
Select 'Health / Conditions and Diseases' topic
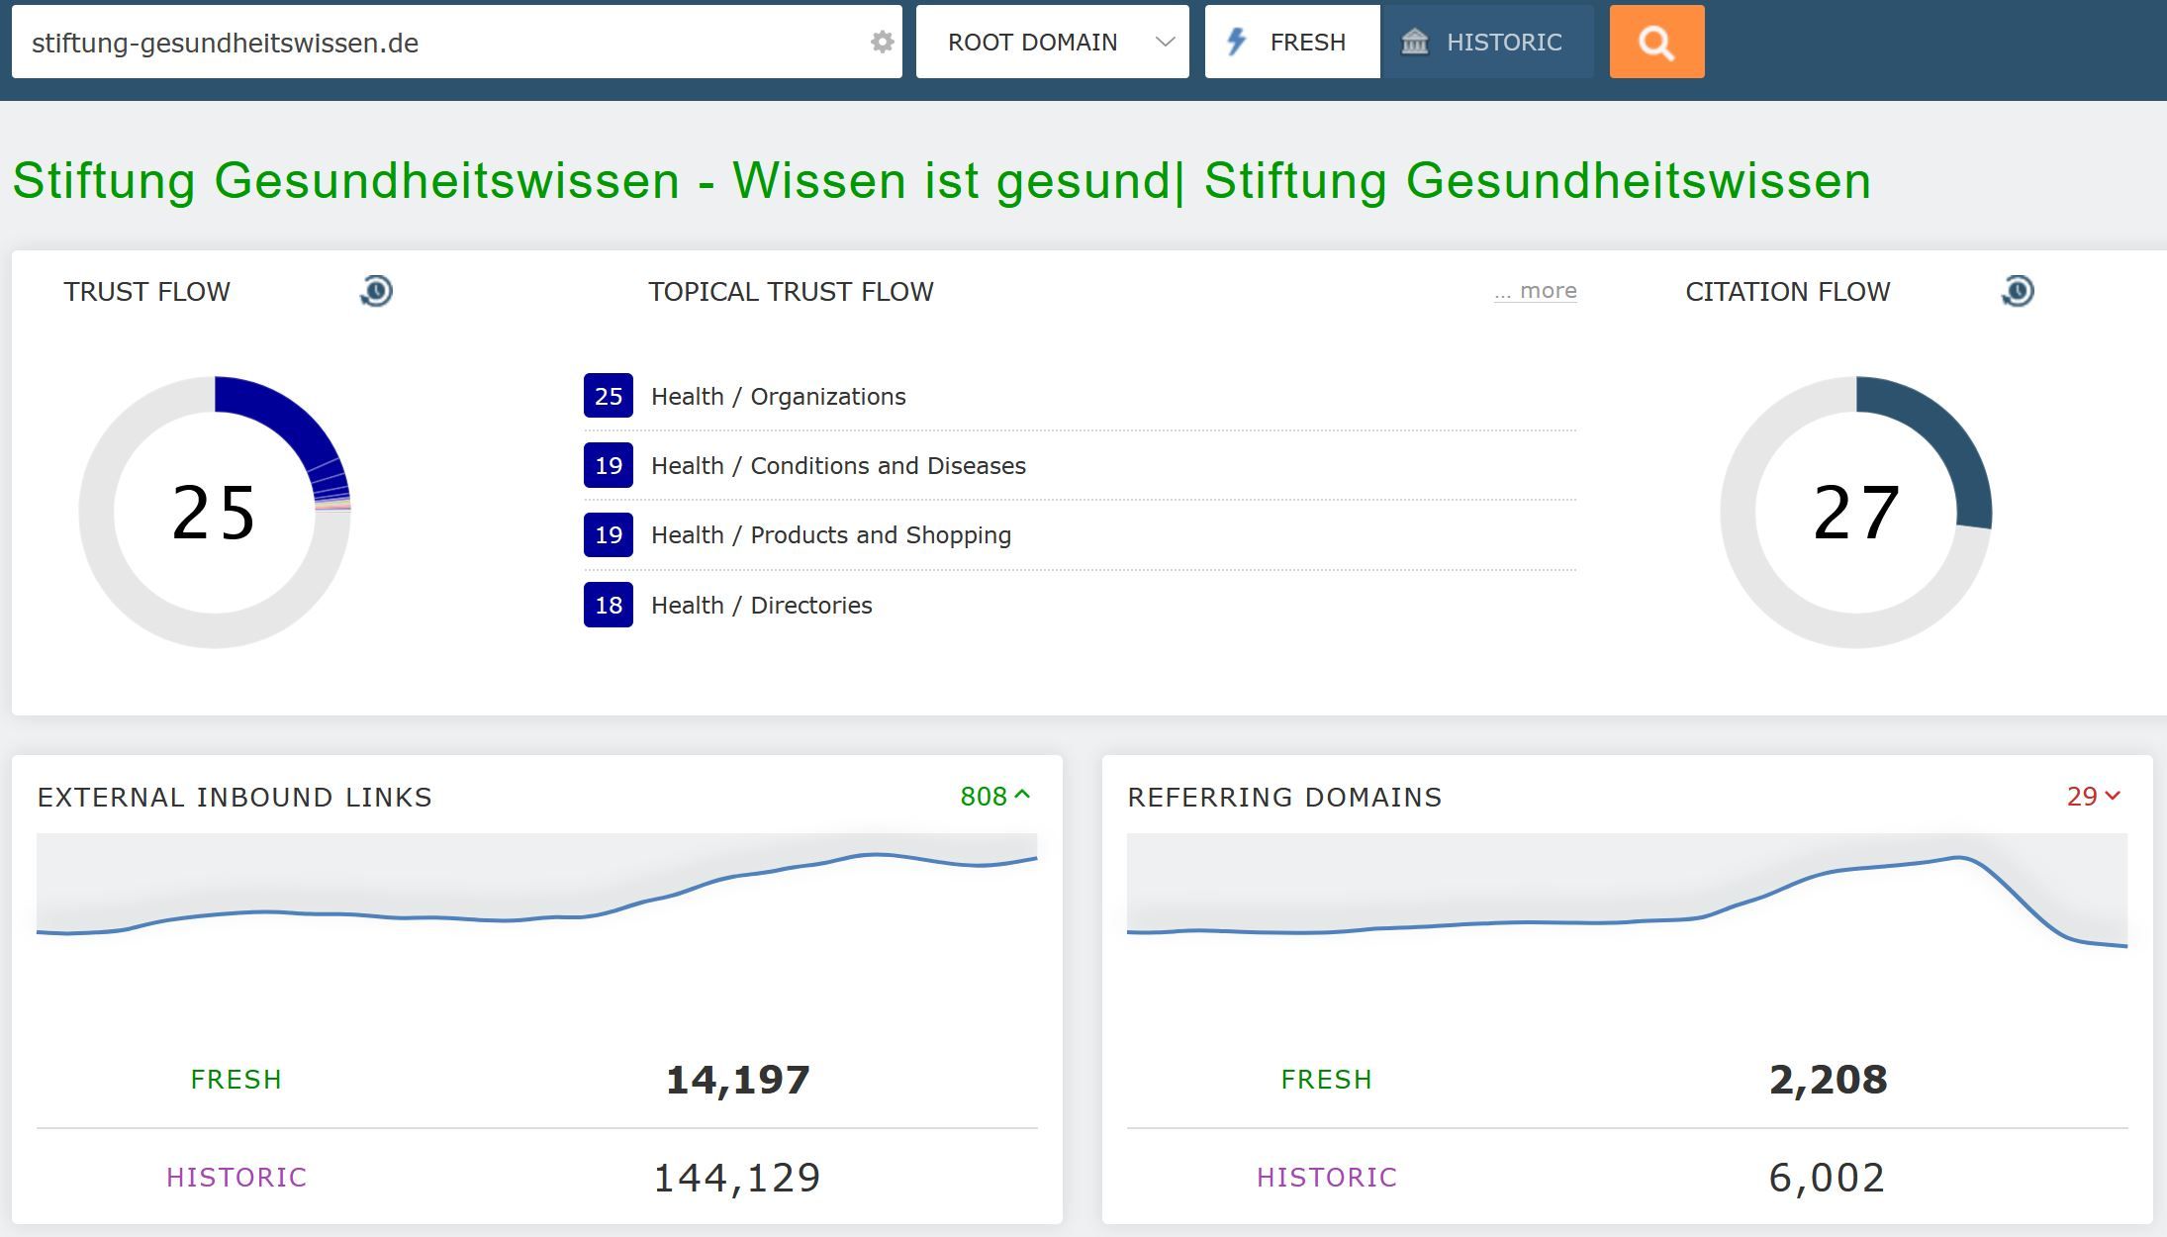point(838,465)
